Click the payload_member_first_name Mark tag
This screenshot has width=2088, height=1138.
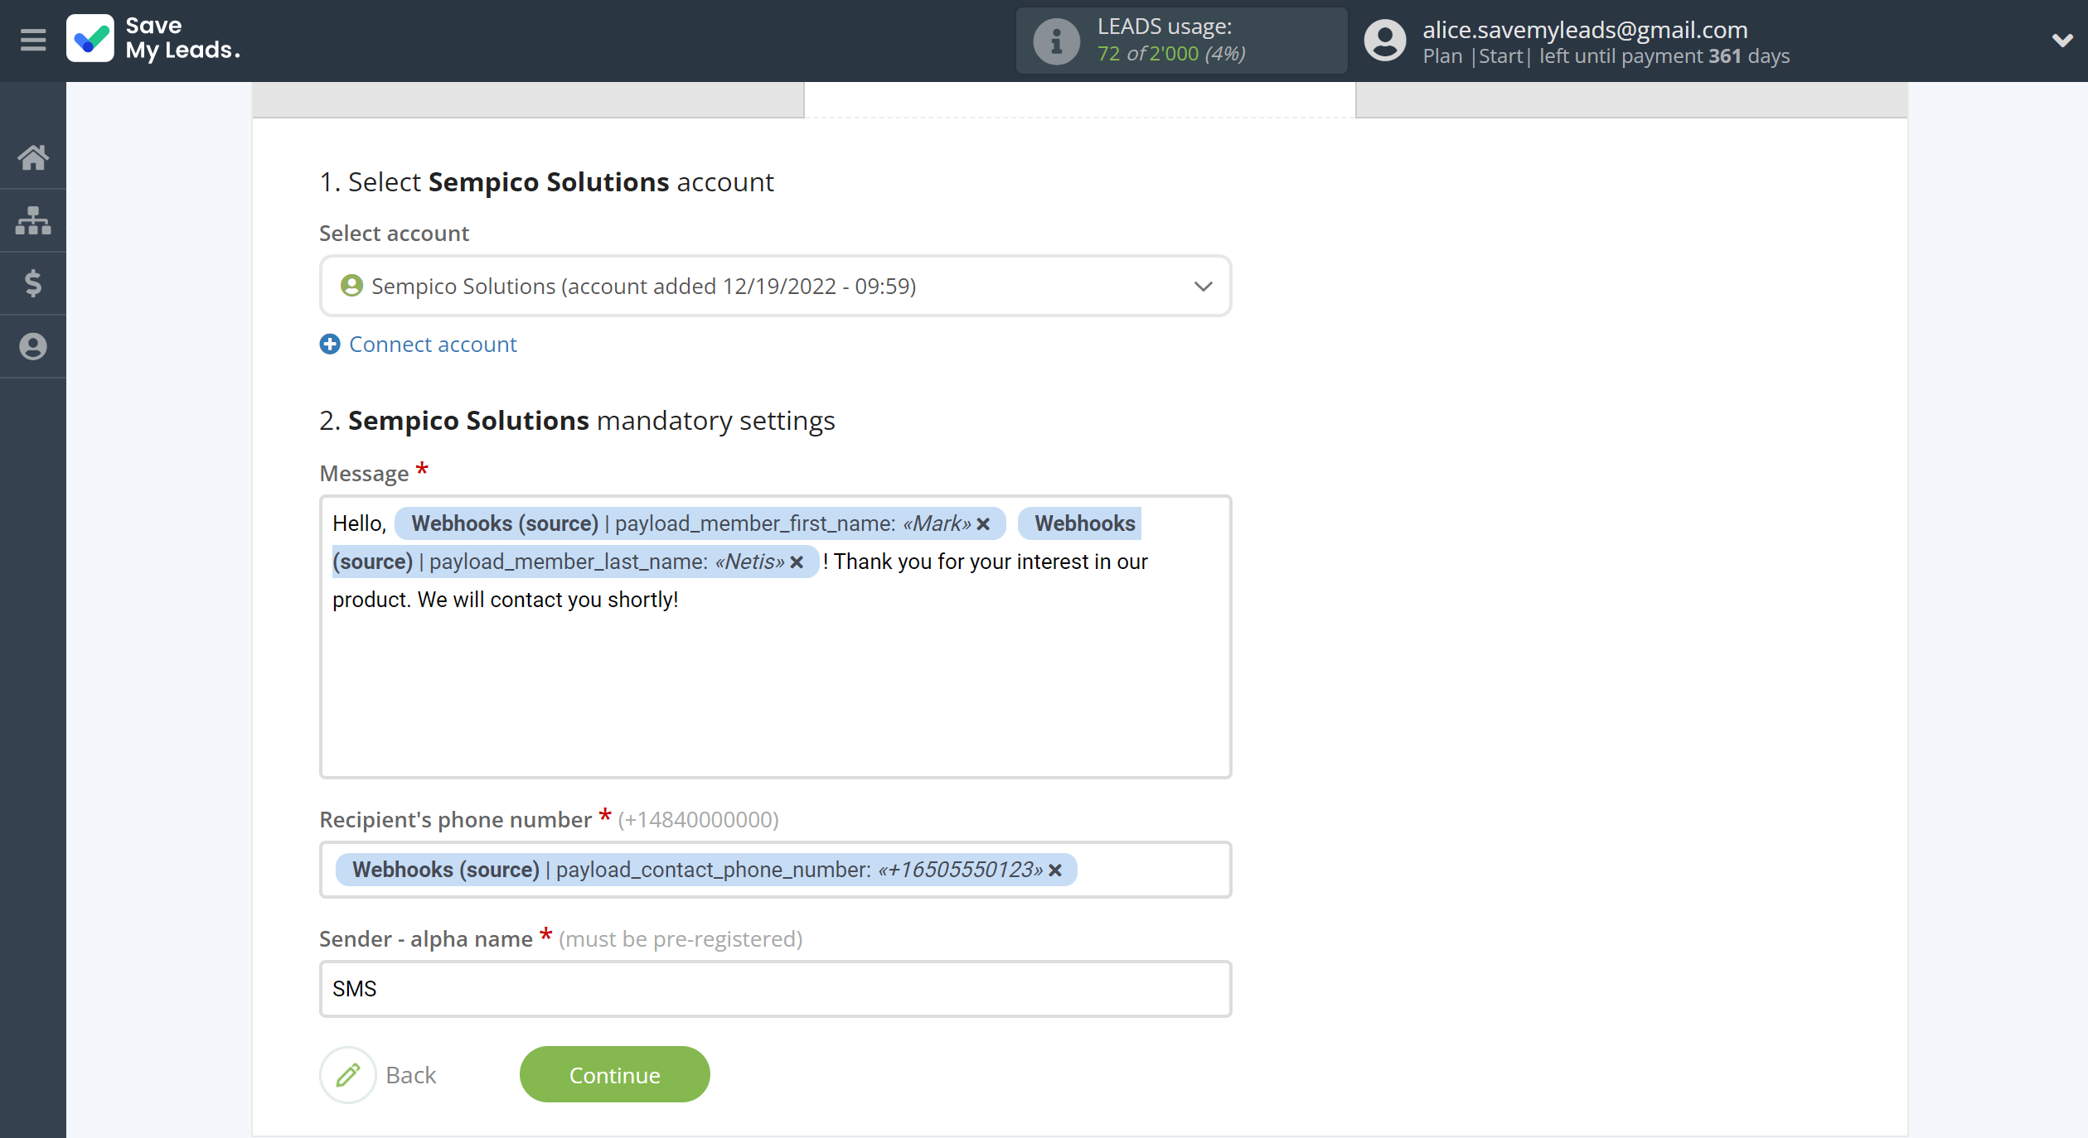[x=700, y=523]
